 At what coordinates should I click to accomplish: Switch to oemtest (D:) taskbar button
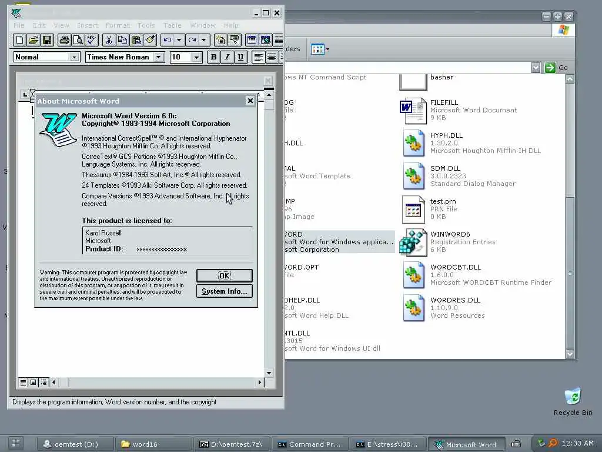pos(75,444)
